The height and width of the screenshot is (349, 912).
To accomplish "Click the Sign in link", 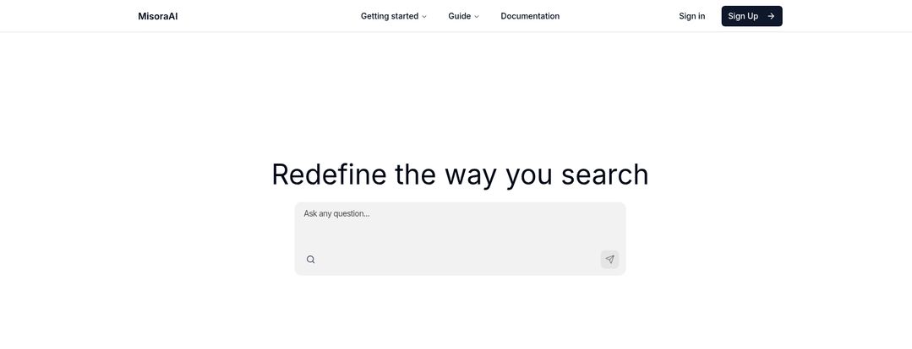I will (691, 16).
